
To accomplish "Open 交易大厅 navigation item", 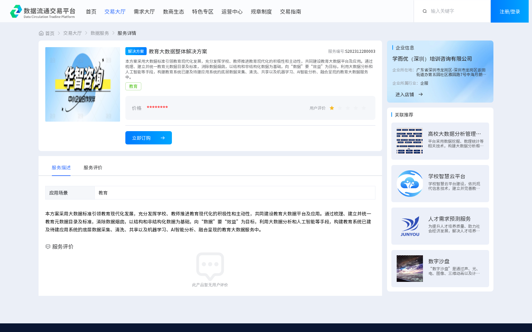I will point(115,12).
